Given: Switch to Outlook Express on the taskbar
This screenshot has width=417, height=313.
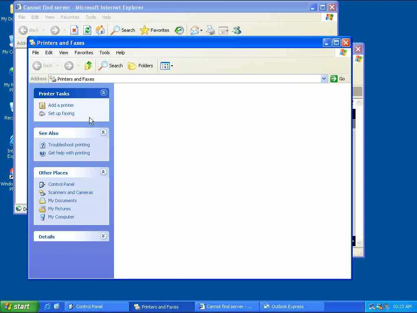Looking at the screenshot, I should [x=292, y=306].
